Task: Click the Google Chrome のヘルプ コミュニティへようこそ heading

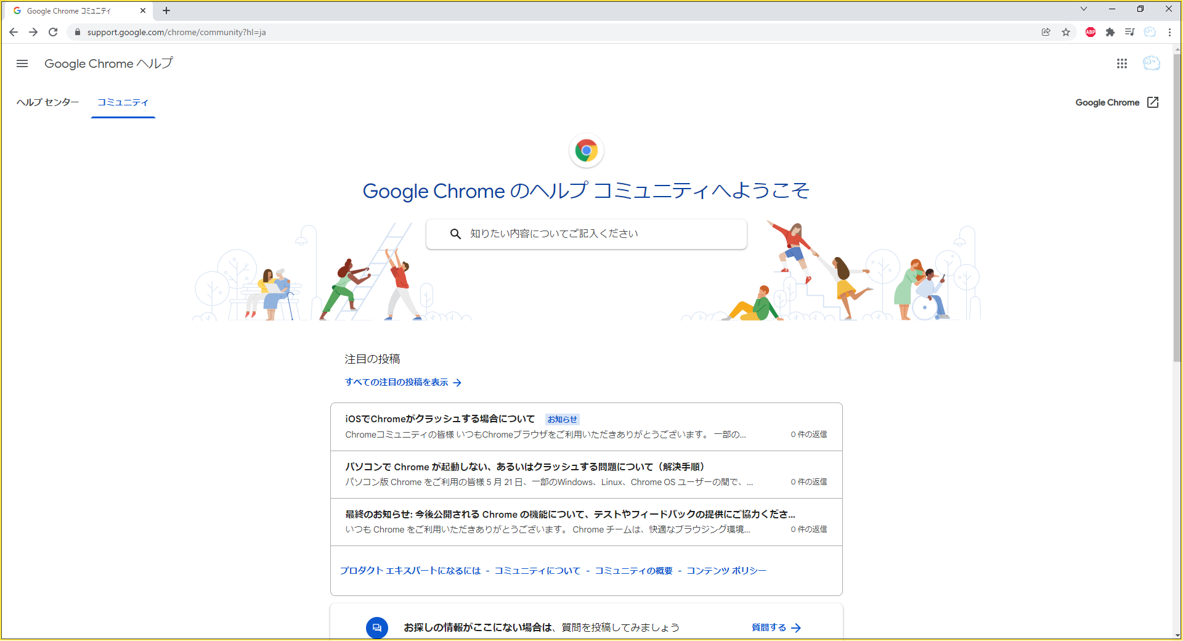Action: pyautogui.click(x=586, y=191)
